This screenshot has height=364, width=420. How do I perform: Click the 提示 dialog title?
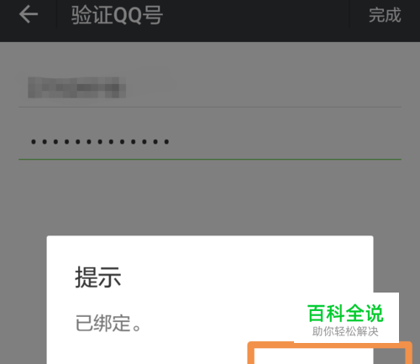pyautogui.click(x=98, y=277)
